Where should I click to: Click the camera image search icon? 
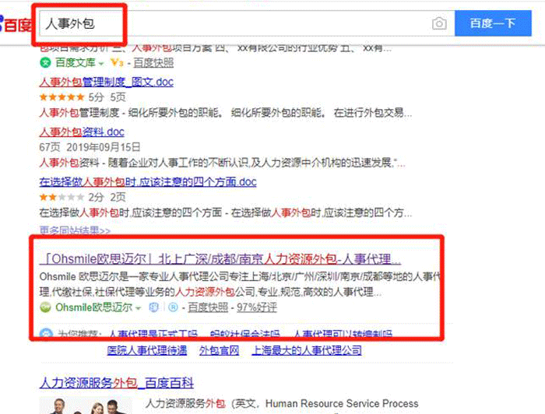point(439,23)
